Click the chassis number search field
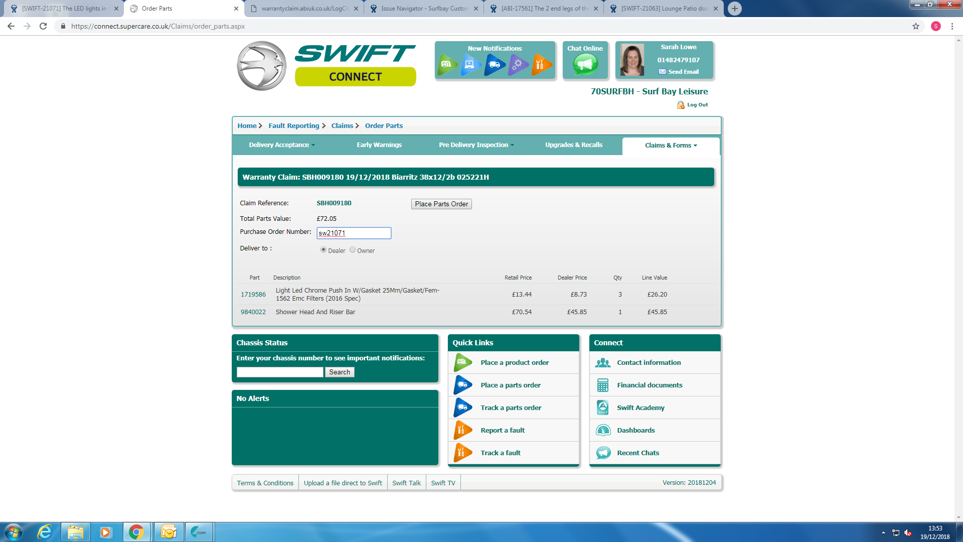The width and height of the screenshot is (963, 542). coord(280,372)
